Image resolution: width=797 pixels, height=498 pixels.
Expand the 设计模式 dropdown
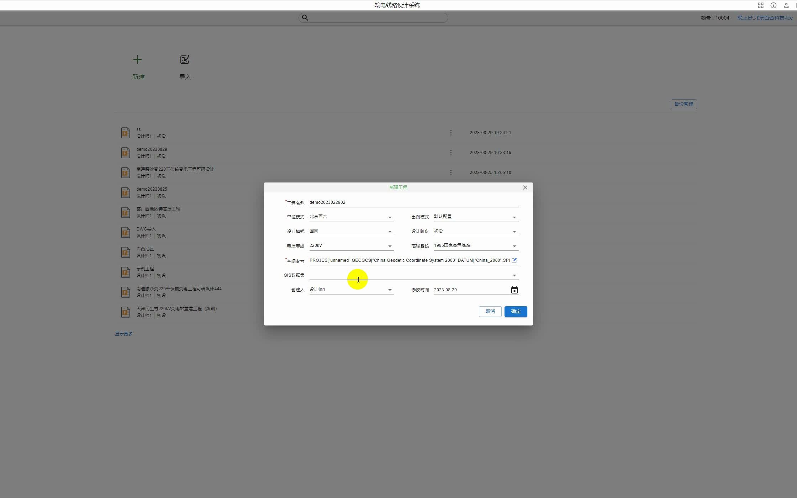[390, 232]
